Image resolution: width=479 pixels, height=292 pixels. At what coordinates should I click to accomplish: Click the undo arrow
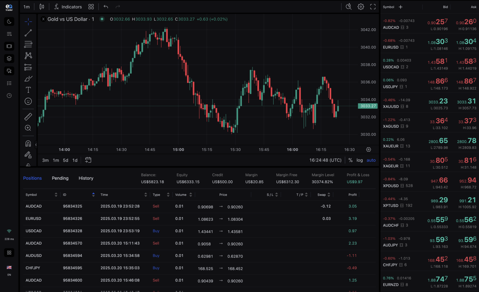[x=106, y=7]
